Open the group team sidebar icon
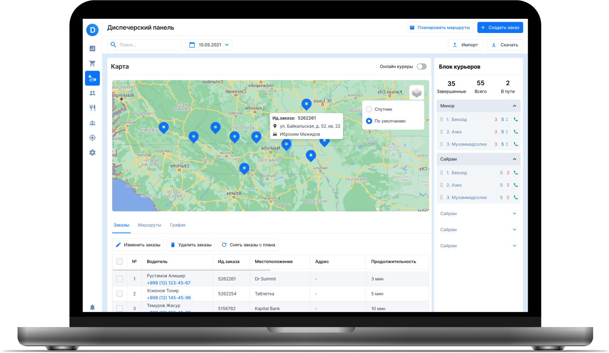Screen dimensions: 609x353 point(92,123)
